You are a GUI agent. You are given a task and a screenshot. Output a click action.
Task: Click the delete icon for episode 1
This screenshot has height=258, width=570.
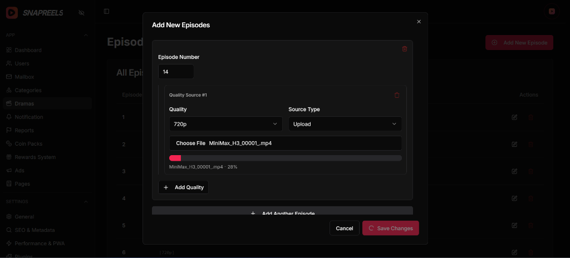click(x=530, y=117)
